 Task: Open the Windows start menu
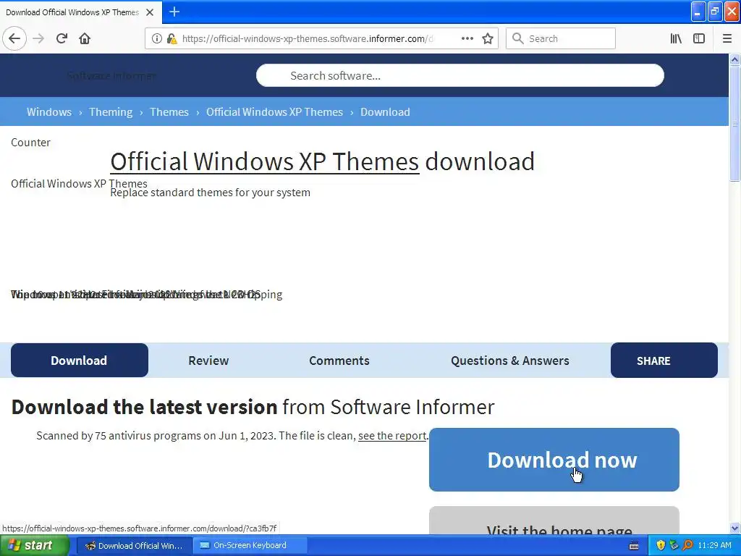point(34,546)
